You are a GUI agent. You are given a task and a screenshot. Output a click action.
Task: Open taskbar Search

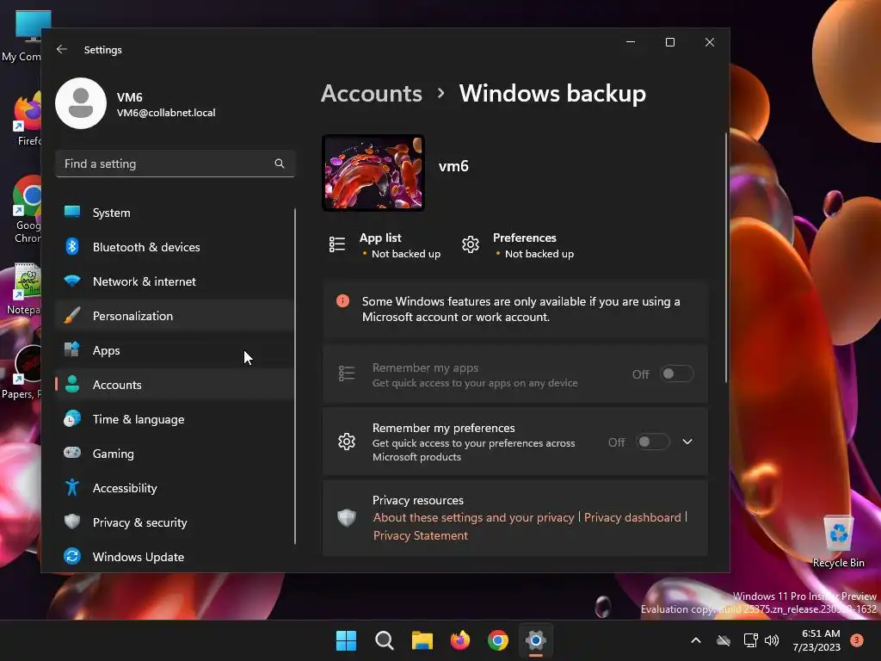(385, 640)
